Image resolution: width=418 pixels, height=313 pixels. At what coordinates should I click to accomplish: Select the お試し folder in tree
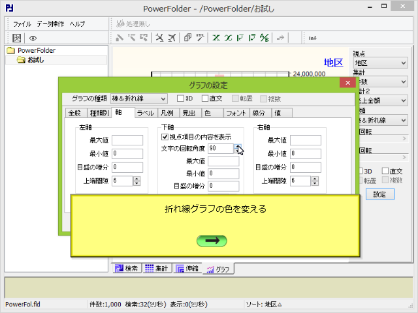click(x=35, y=60)
